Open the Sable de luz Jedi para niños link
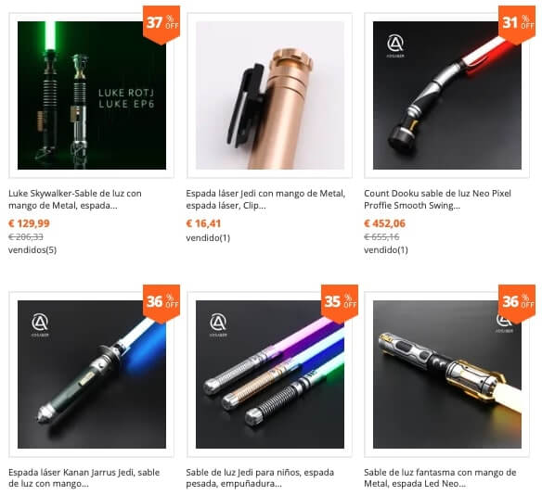542x495 pixels. tap(260, 477)
